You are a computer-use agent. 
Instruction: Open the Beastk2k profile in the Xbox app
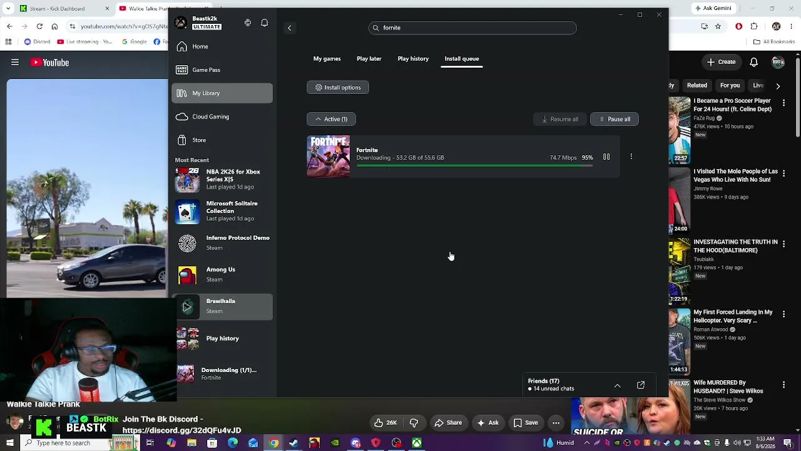pyautogui.click(x=198, y=23)
